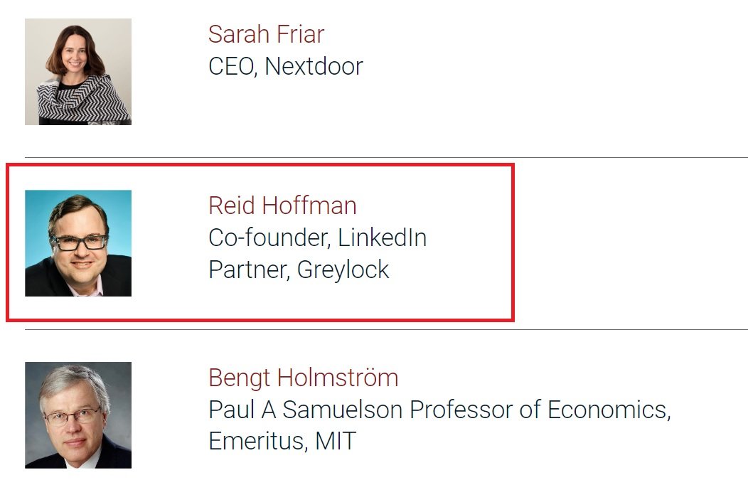Screen dimensions: 748x485
Task: Click the word 'LinkedIn' in Hoffman's title
Action: coord(382,238)
